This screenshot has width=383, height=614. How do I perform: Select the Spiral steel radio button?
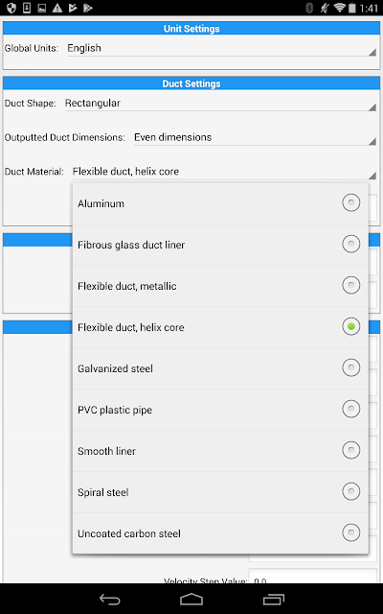click(351, 491)
